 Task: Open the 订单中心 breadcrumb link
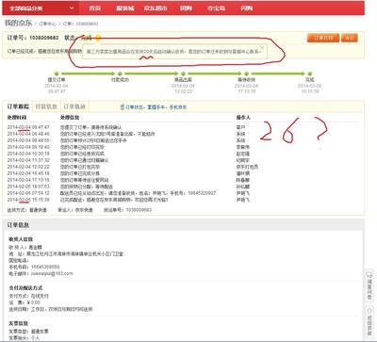coord(47,24)
